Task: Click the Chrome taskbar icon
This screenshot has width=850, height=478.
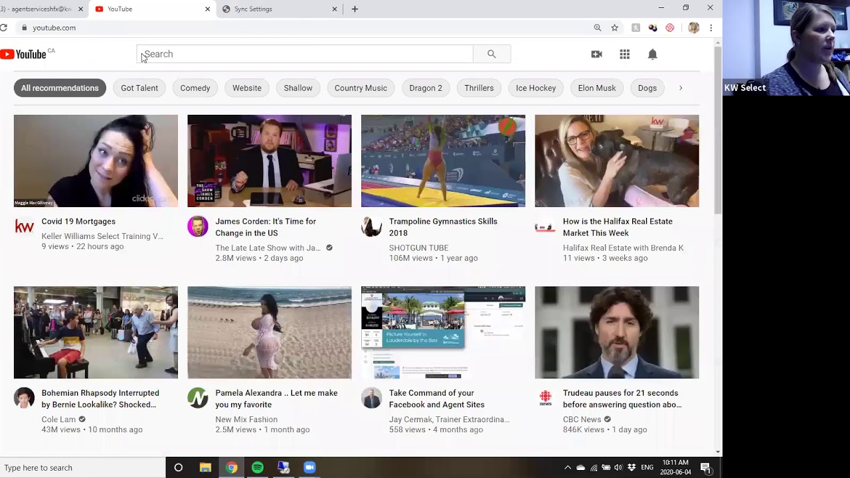Action: pos(231,467)
